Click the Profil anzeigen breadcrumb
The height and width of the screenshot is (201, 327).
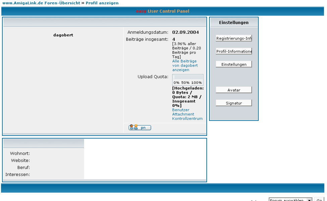(102, 3)
